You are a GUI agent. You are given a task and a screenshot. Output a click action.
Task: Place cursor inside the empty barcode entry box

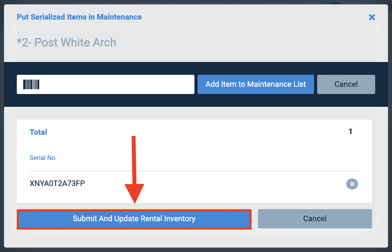[x=106, y=84]
